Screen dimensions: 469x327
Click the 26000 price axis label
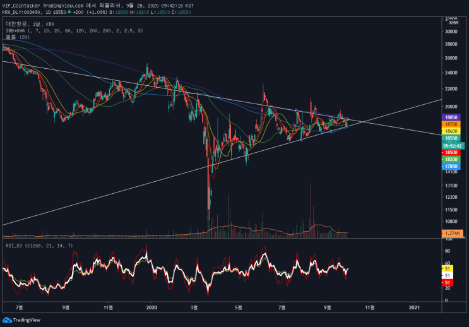(x=451, y=58)
